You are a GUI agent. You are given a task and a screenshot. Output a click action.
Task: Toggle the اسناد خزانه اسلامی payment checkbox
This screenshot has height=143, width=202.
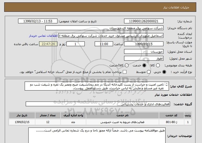(x=124, y=72)
